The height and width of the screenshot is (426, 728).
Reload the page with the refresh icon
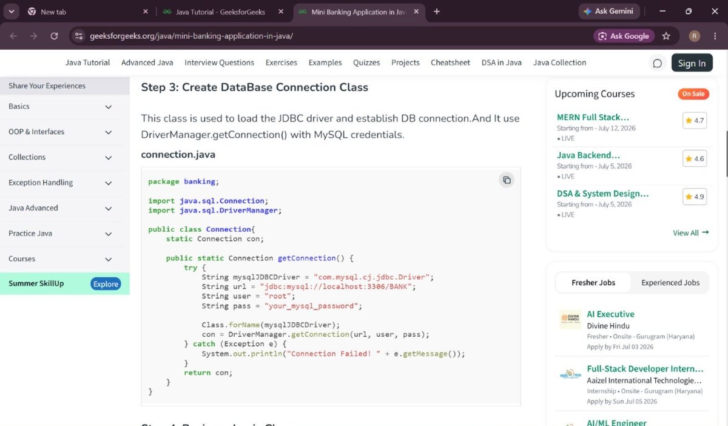click(x=54, y=36)
